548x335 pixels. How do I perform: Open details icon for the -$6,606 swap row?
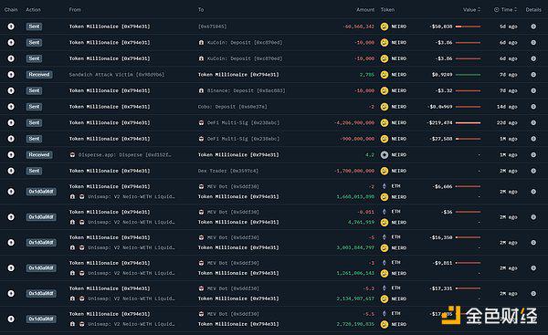(533, 192)
